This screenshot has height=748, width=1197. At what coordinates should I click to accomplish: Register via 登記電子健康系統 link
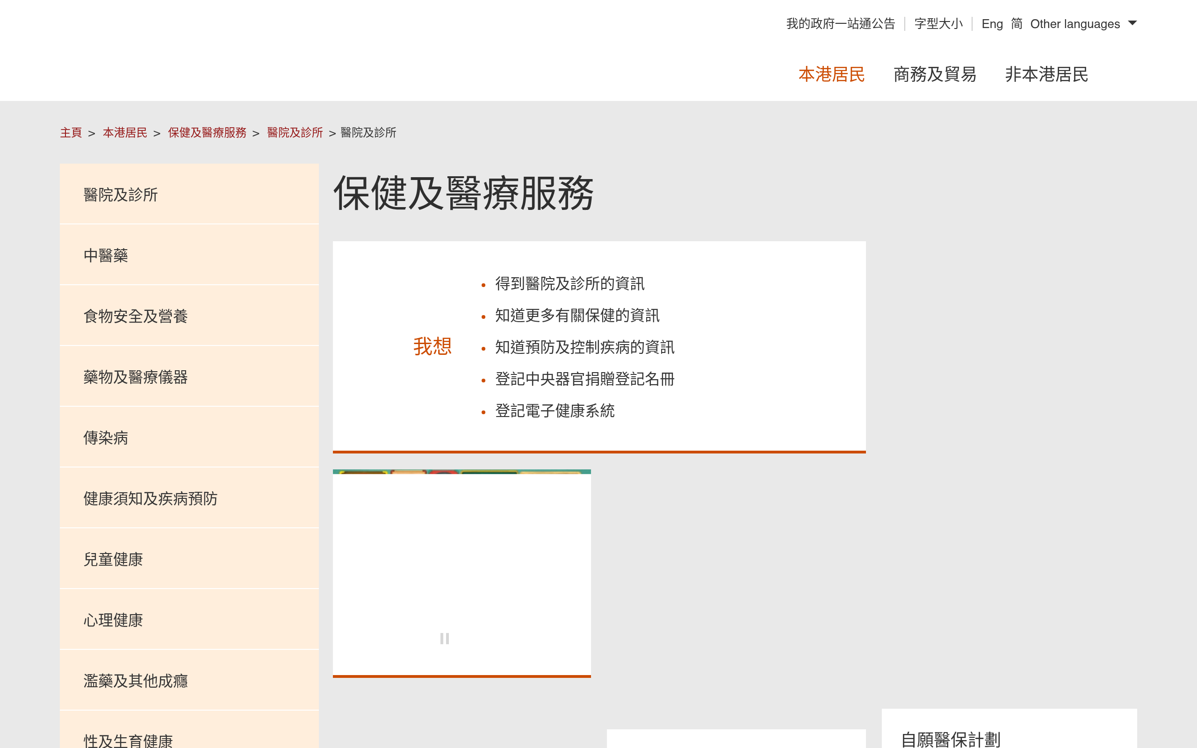click(x=555, y=411)
